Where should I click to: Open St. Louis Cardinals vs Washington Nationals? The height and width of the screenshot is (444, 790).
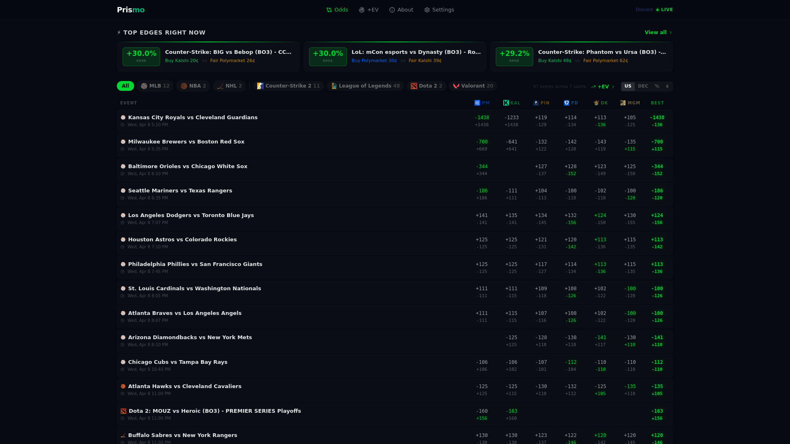pyautogui.click(x=395, y=292)
